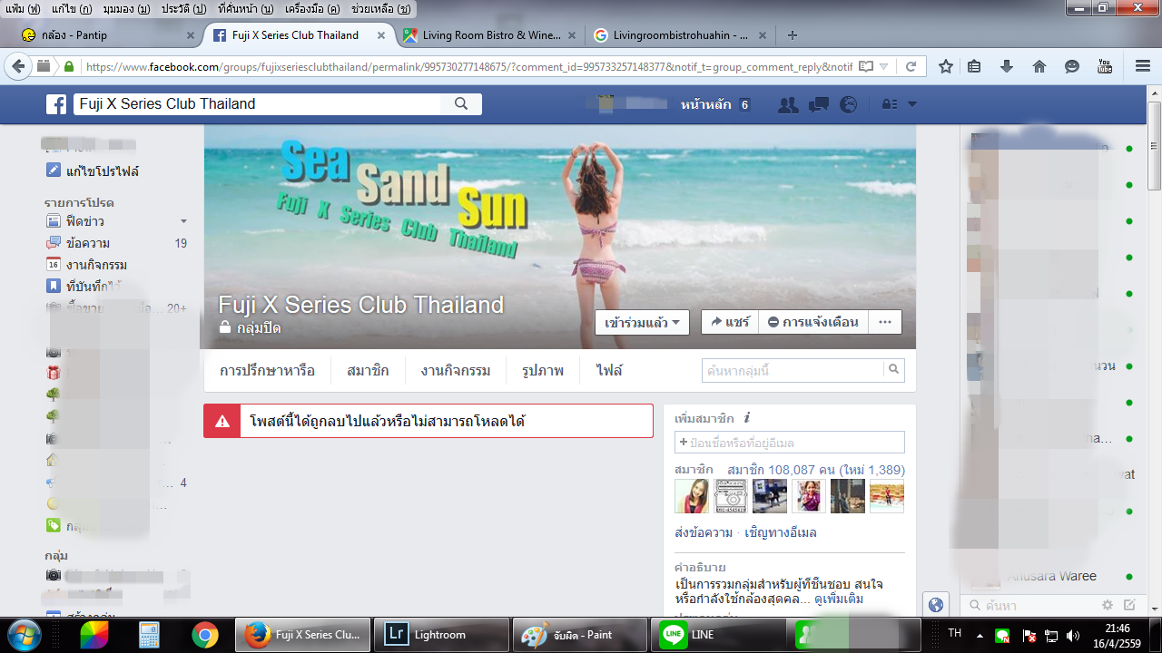Open Facebook friend requests icon
This screenshot has height=653, width=1162.
click(788, 104)
